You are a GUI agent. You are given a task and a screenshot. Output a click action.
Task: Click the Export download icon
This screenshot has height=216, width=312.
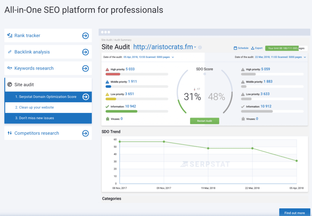coord(253,48)
